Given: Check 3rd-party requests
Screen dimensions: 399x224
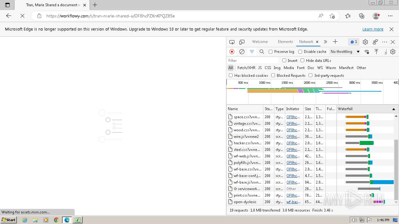Looking at the screenshot, I should tap(310, 75).
